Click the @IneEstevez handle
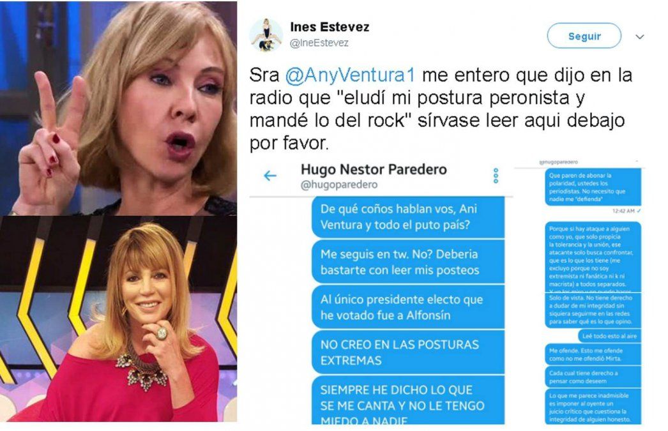 click(319, 43)
